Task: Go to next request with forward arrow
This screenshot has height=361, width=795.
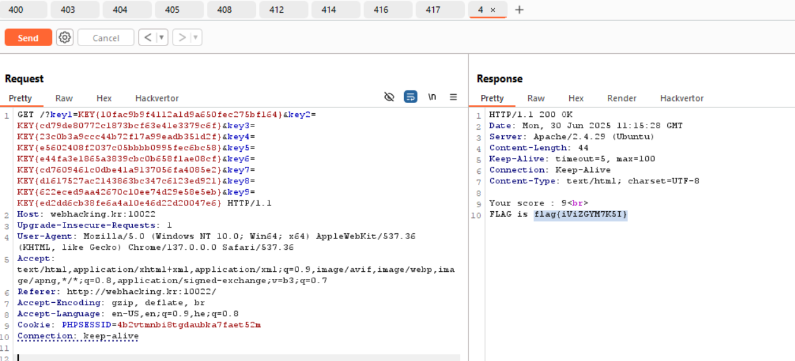Action: (x=182, y=37)
